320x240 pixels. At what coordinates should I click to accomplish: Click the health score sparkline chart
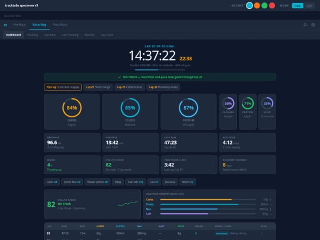pos(128,204)
